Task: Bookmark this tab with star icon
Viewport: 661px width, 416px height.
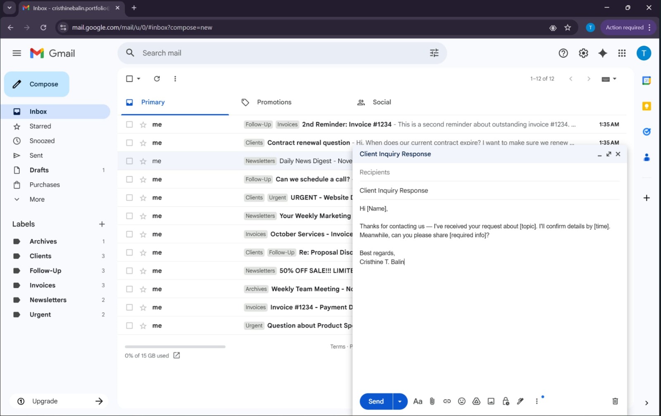Action: pyautogui.click(x=568, y=28)
